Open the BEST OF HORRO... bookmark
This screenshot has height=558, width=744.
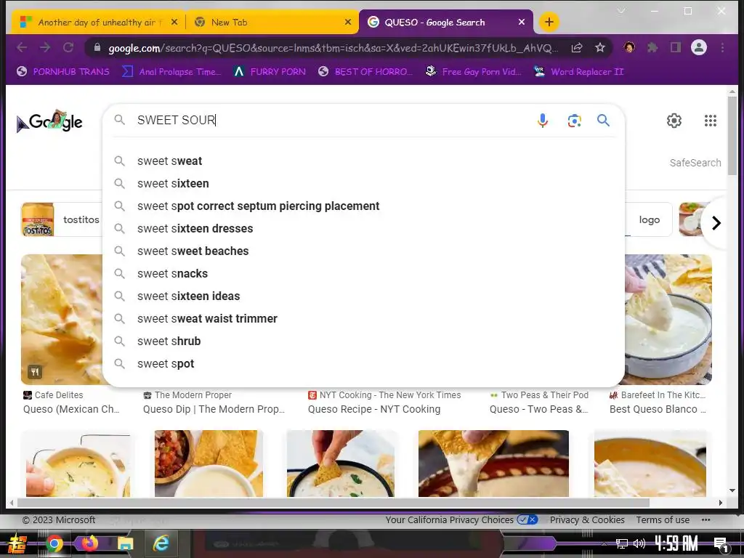pos(365,72)
